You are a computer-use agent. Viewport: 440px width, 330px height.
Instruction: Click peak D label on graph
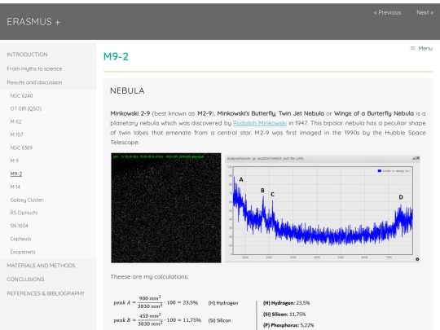(x=401, y=197)
